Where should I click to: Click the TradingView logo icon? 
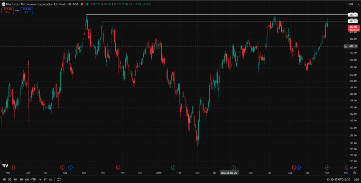(x=5, y=166)
